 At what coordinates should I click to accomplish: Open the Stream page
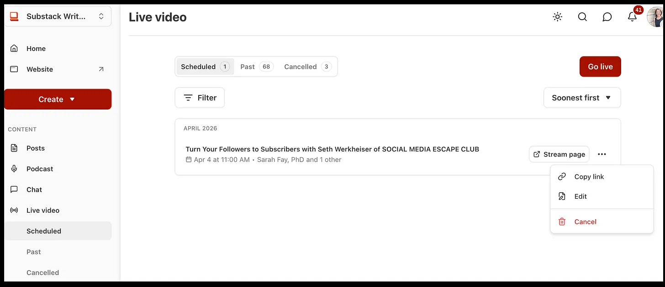point(559,154)
